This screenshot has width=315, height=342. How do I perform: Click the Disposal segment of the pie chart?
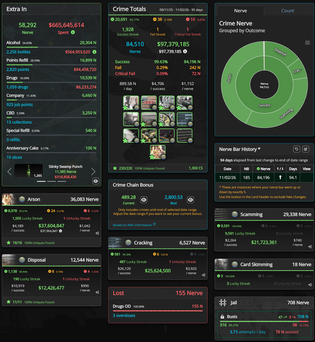(x=280, y=52)
